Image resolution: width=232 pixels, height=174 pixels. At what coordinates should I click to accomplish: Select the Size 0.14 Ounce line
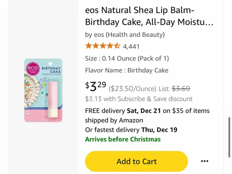click(x=127, y=58)
